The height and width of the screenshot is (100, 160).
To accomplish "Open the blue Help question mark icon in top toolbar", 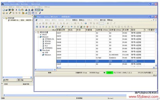I will pos(42,10).
